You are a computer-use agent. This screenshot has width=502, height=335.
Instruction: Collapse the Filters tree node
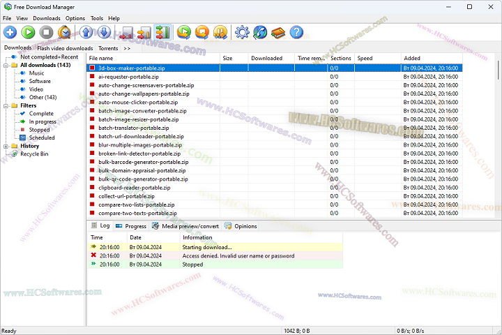(x=6, y=106)
